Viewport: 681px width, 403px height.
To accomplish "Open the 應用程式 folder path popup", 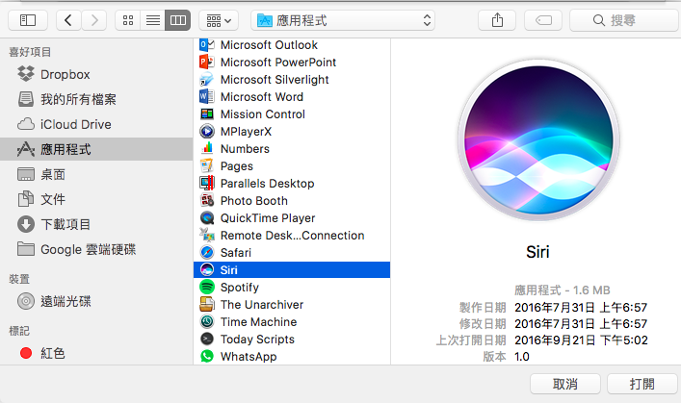I will click(x=343, y=20).
